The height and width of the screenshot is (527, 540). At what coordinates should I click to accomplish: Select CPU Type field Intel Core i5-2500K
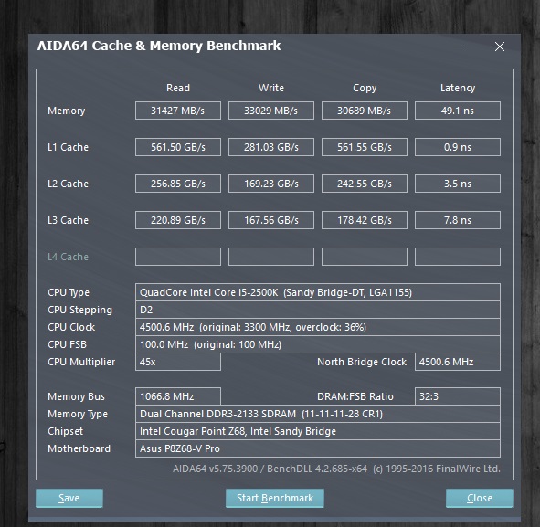tap(318, 292)
